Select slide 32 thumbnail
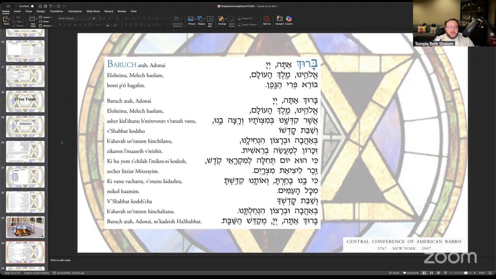Viewport: 496px width, 279px height. 25,202
